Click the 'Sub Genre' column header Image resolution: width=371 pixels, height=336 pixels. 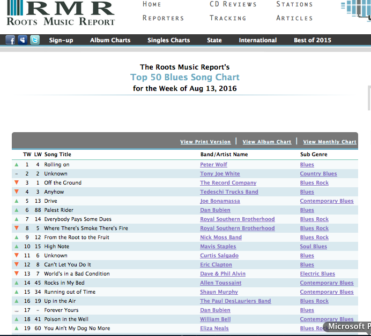pyautogui.click(x=314, y=155)
